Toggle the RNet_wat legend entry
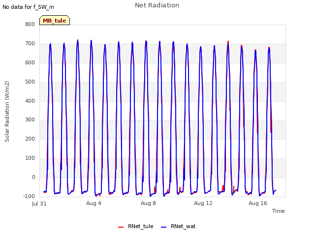Image resolution: width=315 pixels, height=236 pixels. pos(178,226)
